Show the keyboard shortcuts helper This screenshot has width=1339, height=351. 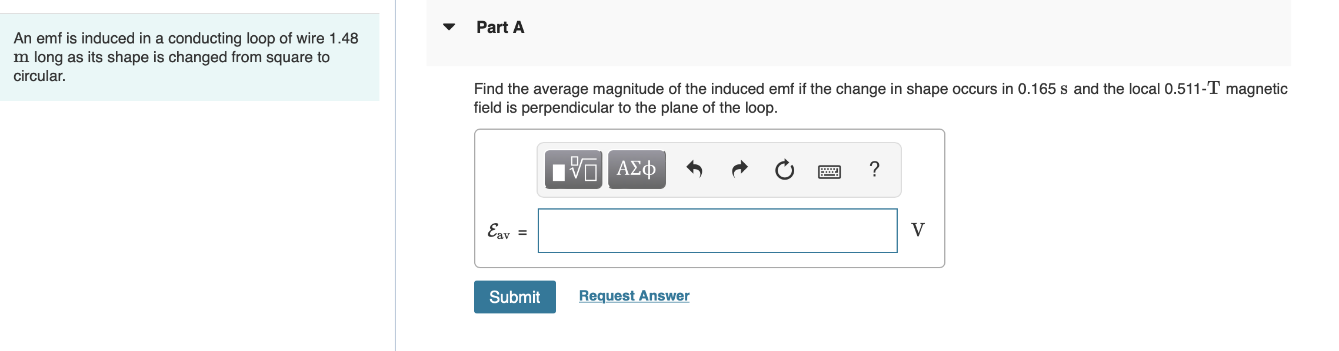831,171
